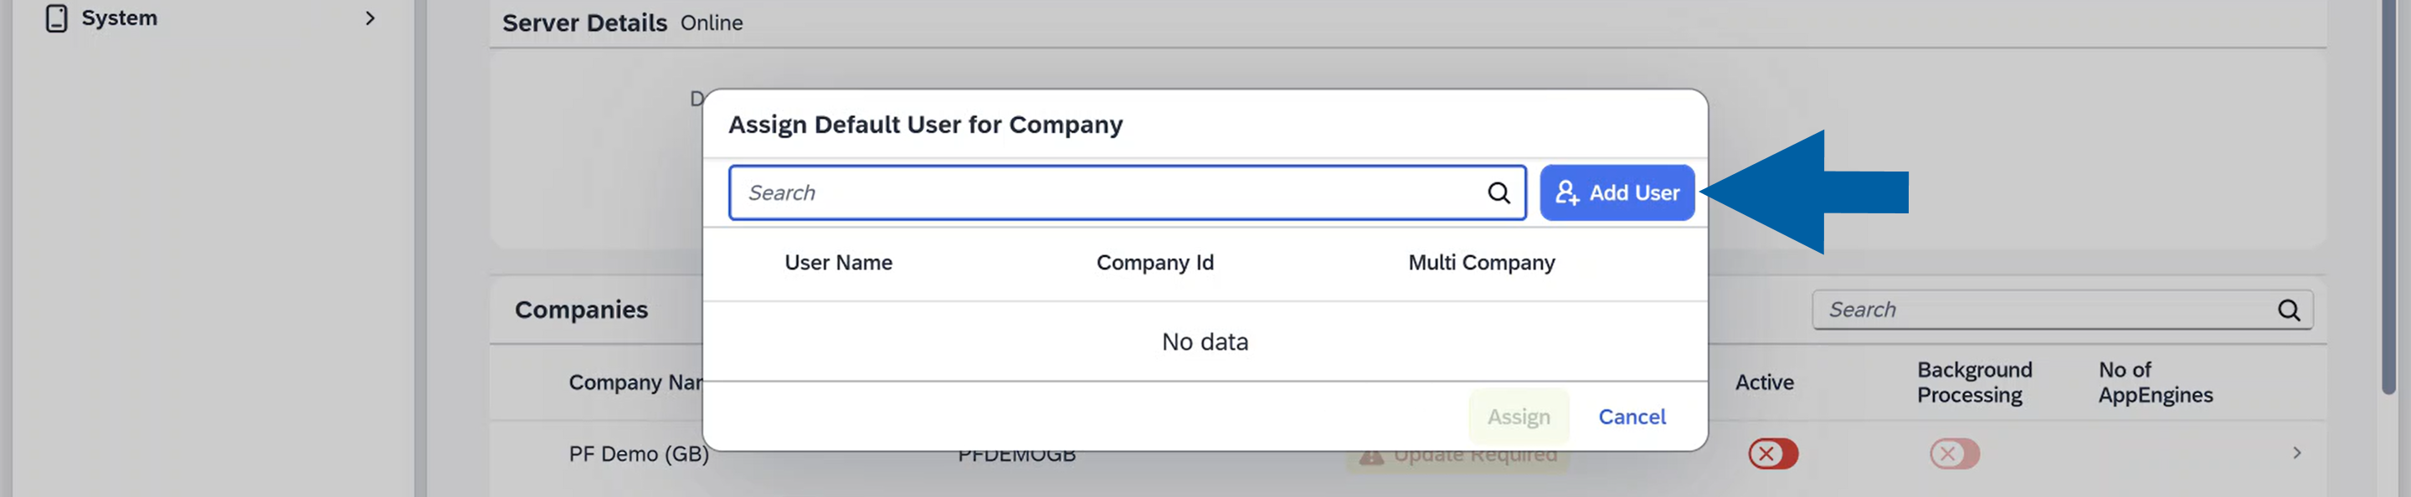Click the System device icon in the sidebar
Screen dimensions: 2411x497
pos(56,17)
